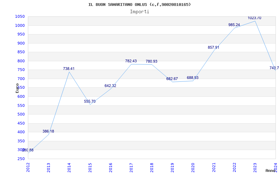Click the 900 y-axis tick label
The height and width of the screenshot is (174, 279).
21,43
